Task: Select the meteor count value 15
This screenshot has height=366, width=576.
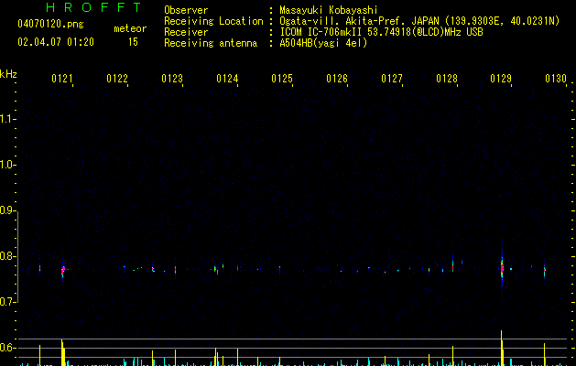Action: point(133,42)
